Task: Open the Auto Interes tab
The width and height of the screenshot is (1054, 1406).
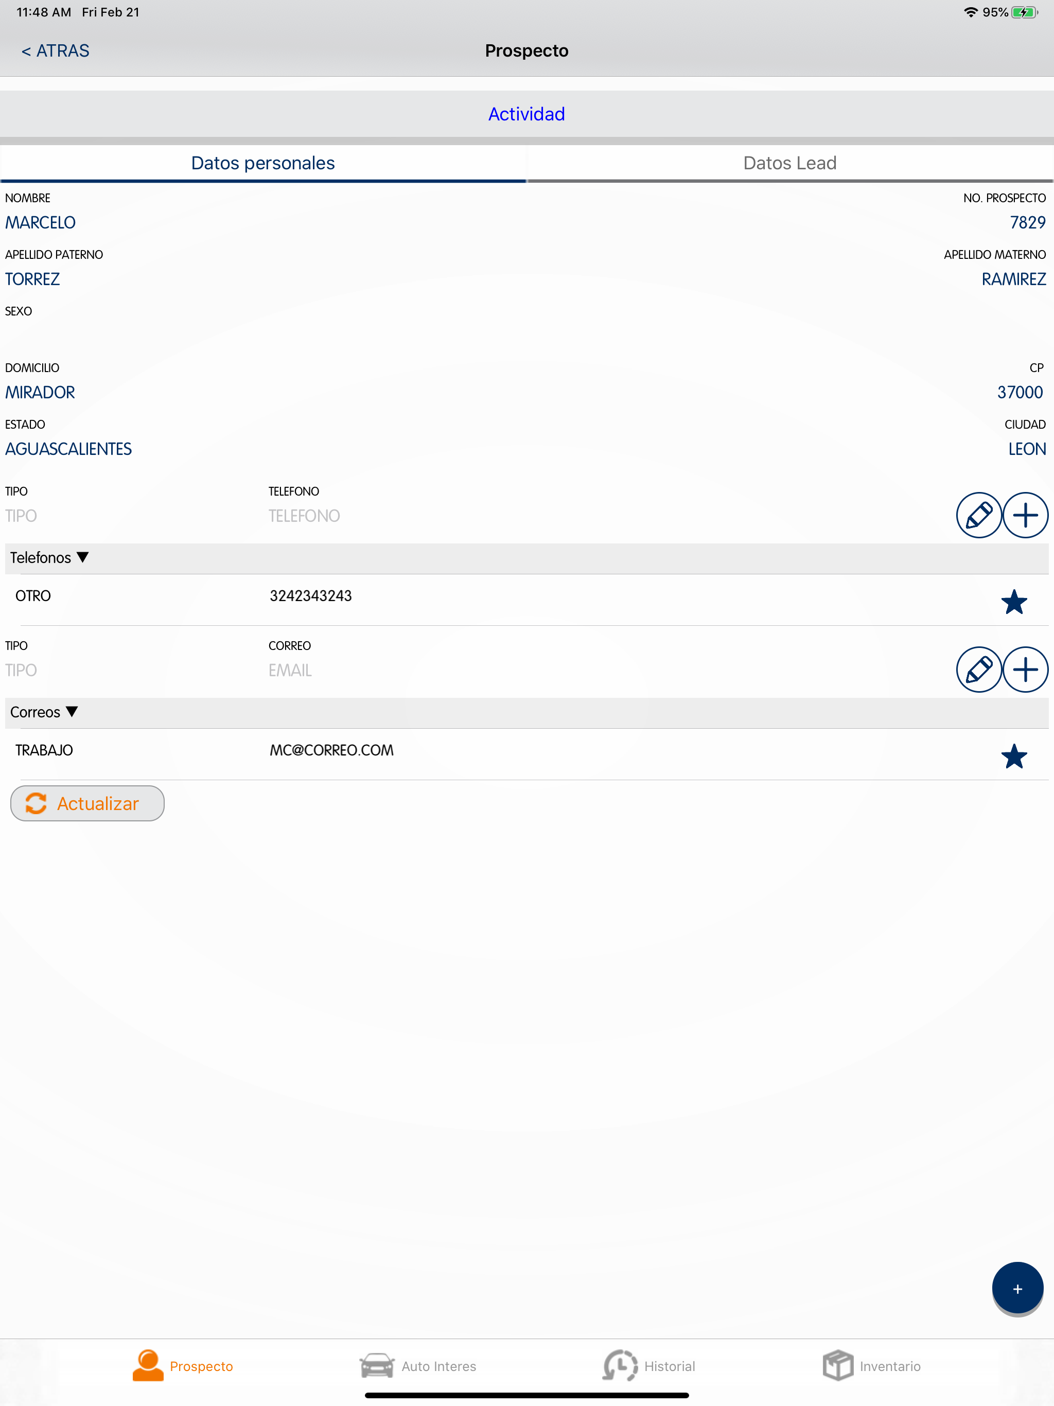Action: pos(418,1366)
